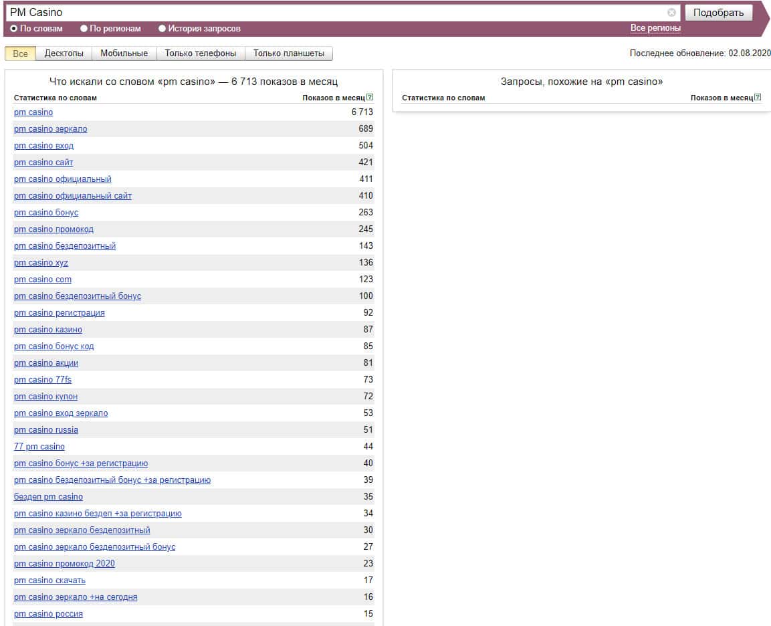Open the 'pm casino промокод 2020' link
This screenshot has width=771, height=626.
(x=64, y=564)
